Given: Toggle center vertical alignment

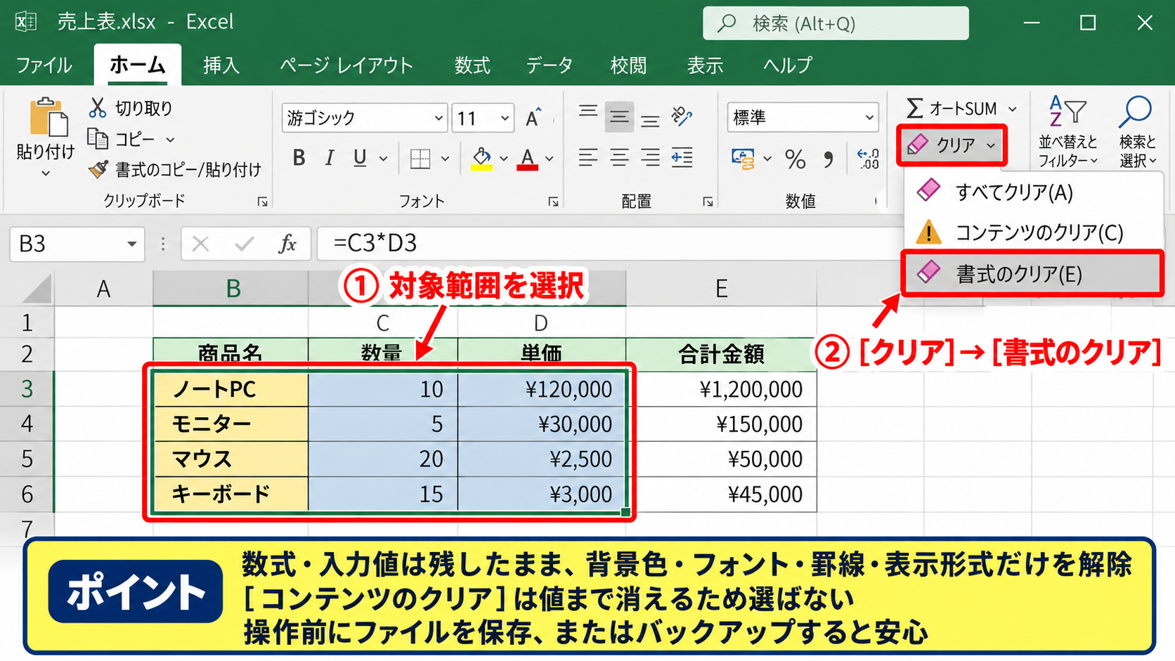Looking at the screenshot, I should pyautogui.click(x=619, y=117).
